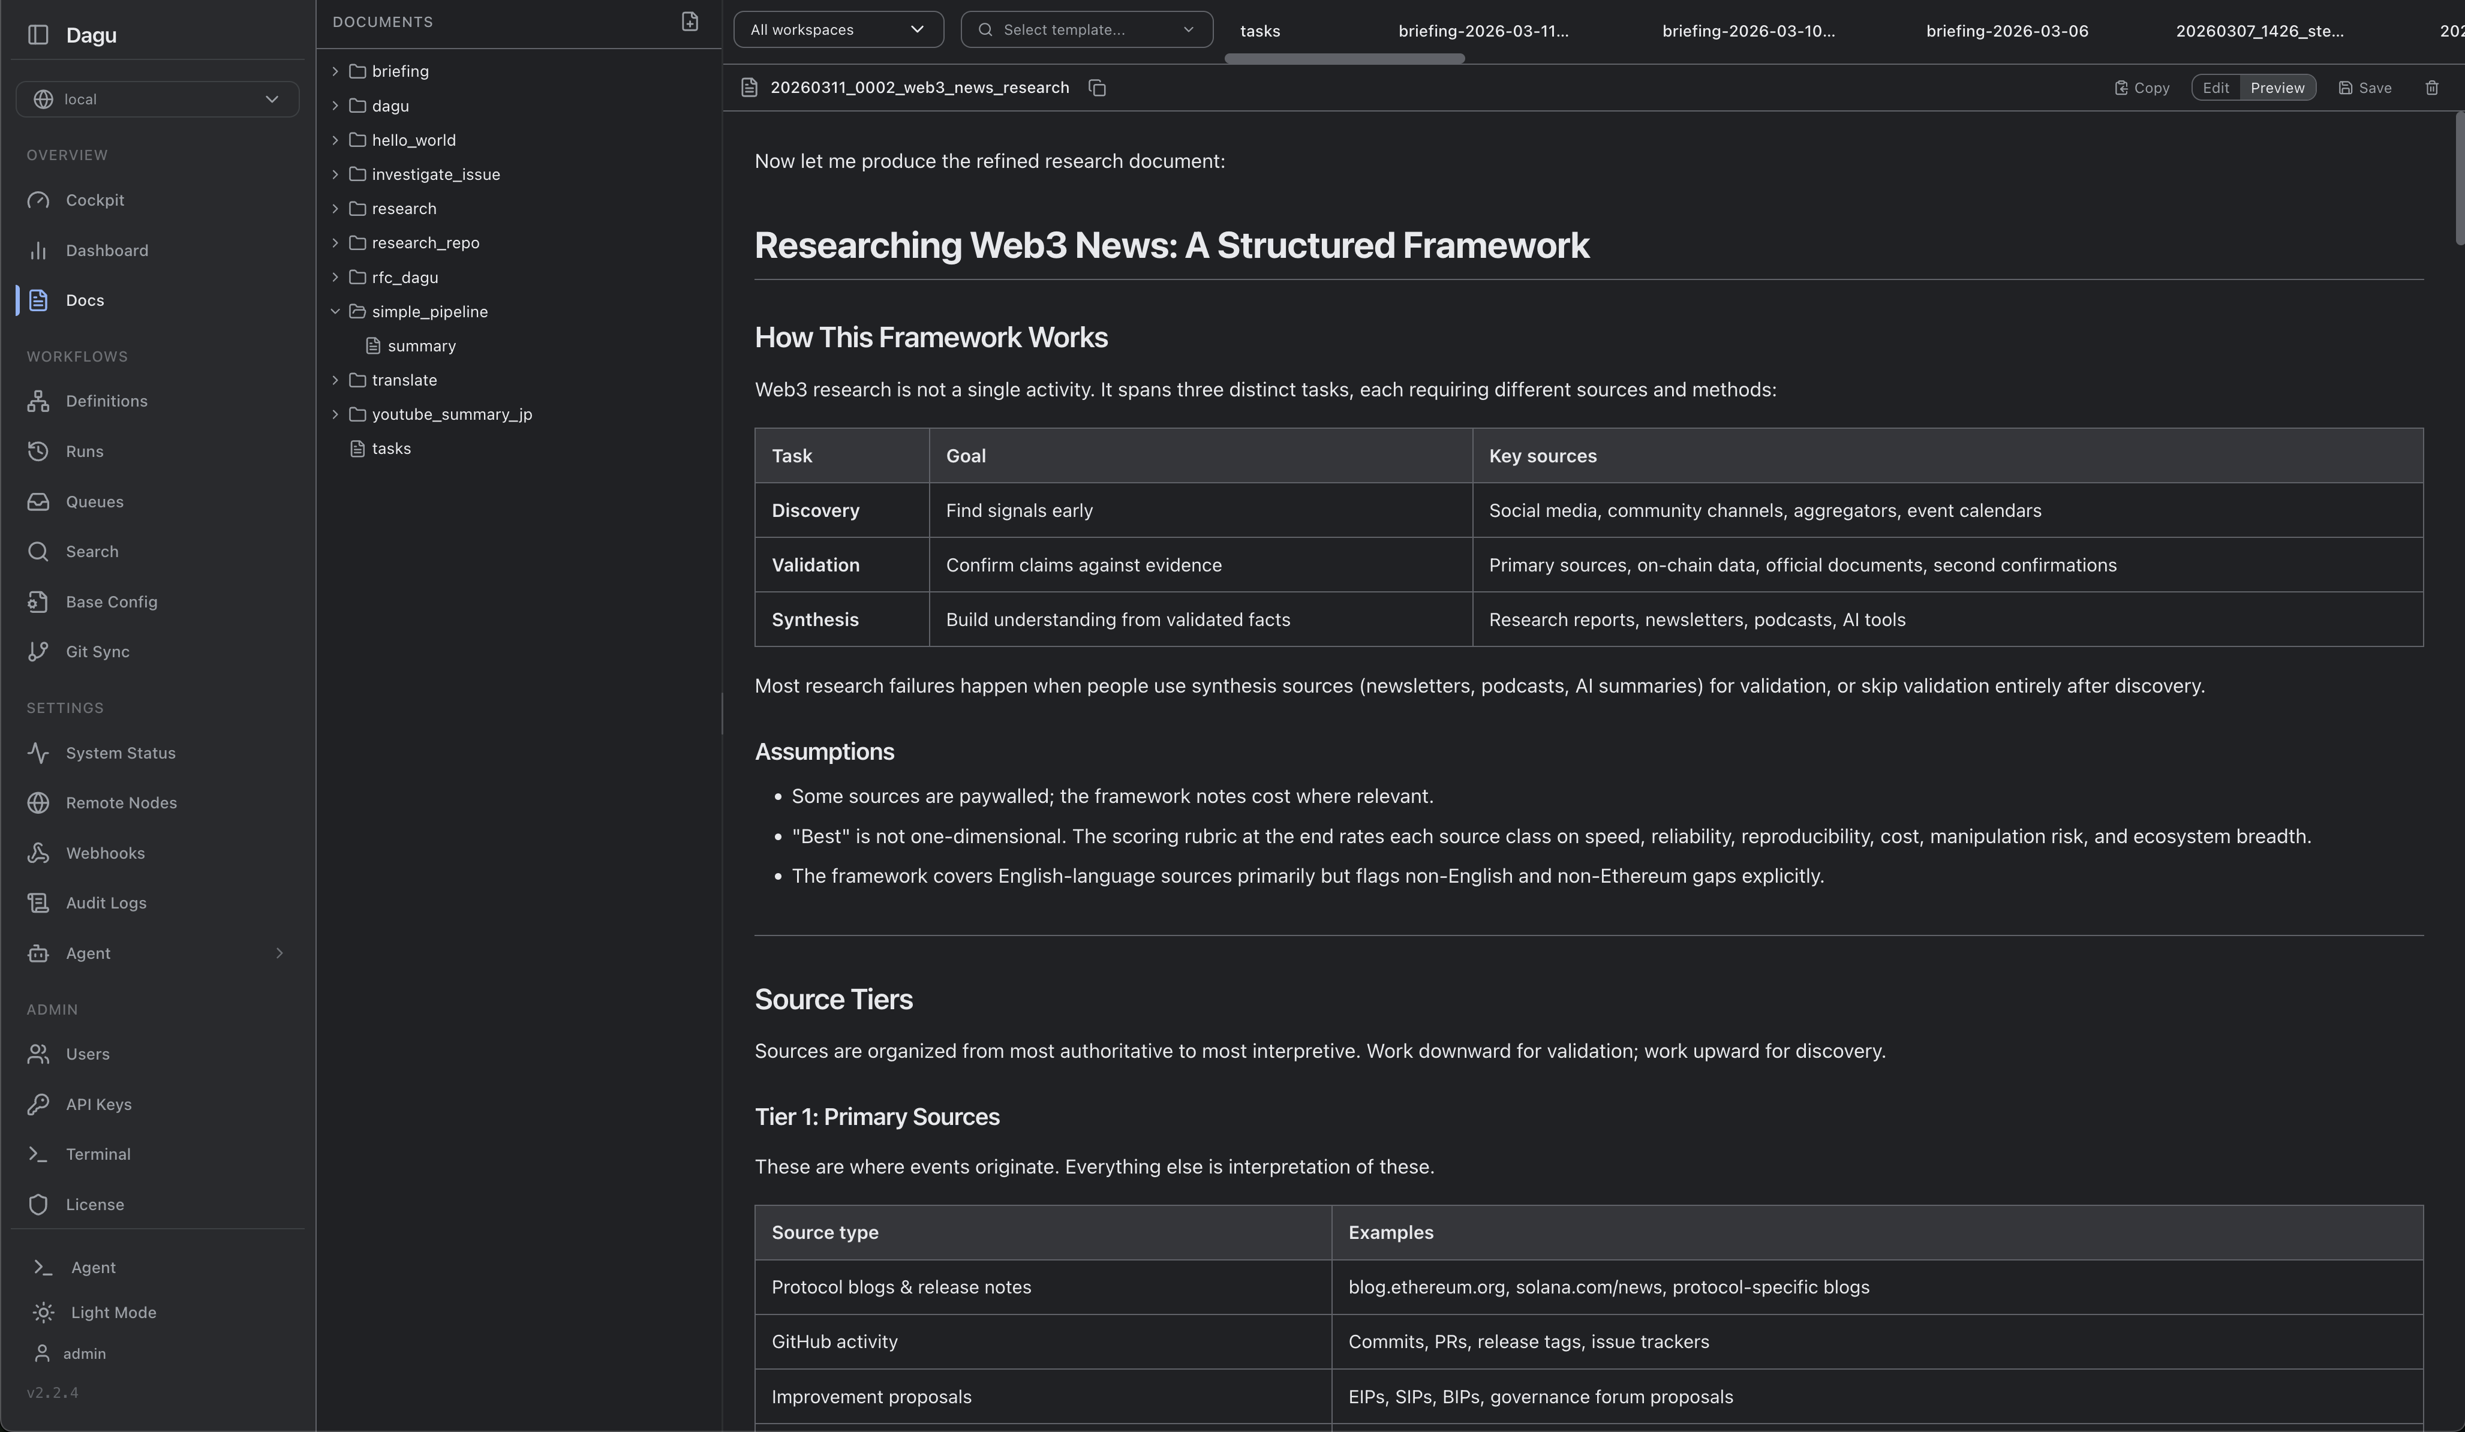Switch the document view to Edit mode
Image resolution: width=2465 pixels, height=1432 pixels.
pos(2216,88)
